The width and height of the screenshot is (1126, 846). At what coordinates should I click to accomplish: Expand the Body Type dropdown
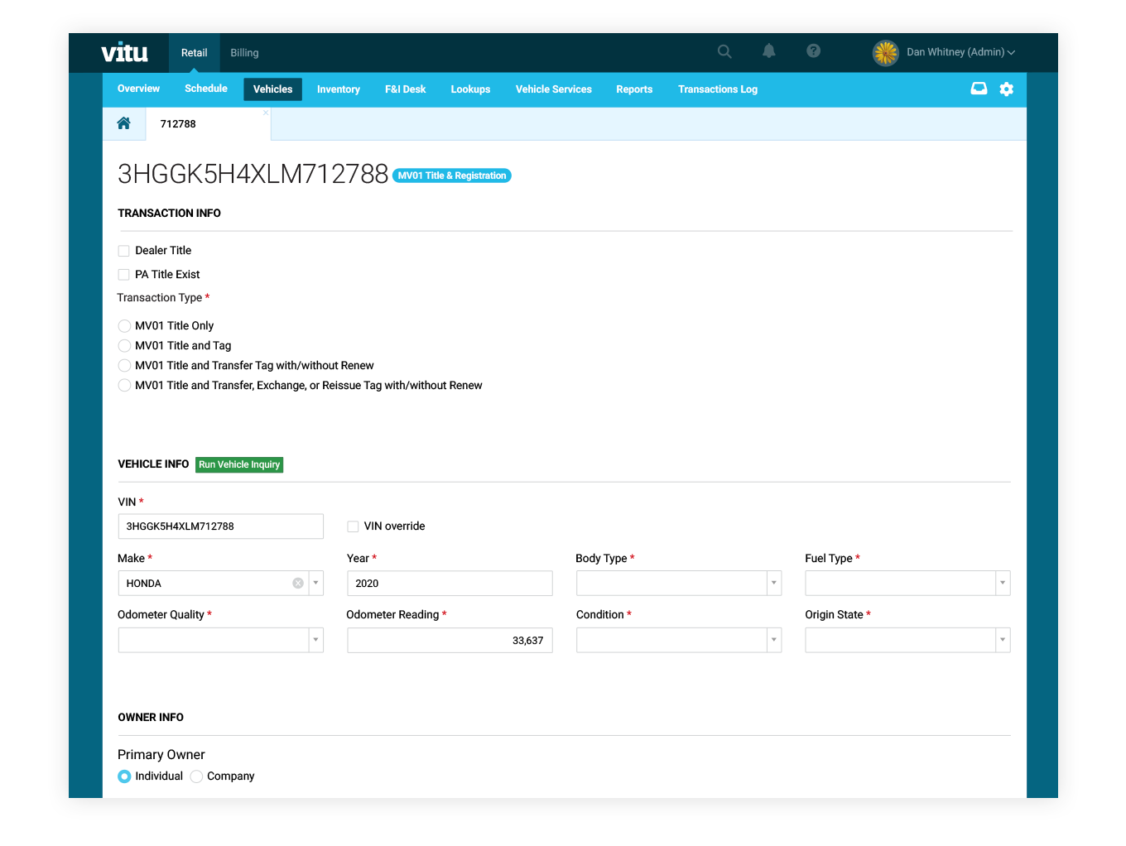tap(773, 584)
